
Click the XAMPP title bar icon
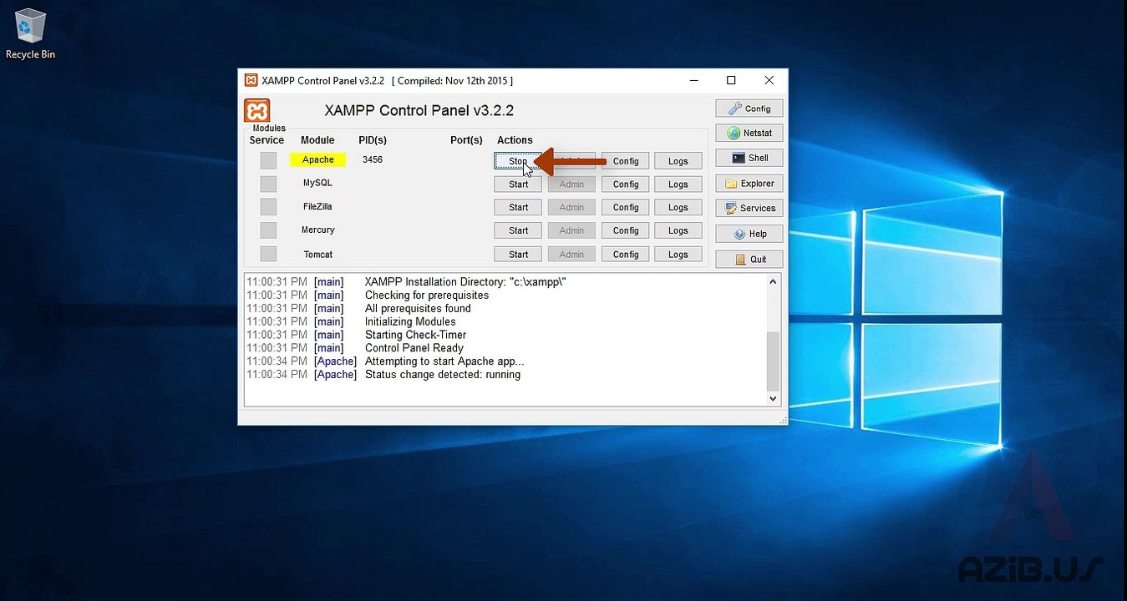(x=251, y=80)
